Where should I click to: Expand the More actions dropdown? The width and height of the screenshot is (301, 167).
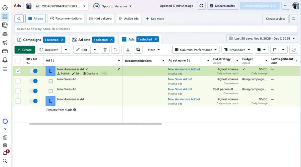click(154, 50)
